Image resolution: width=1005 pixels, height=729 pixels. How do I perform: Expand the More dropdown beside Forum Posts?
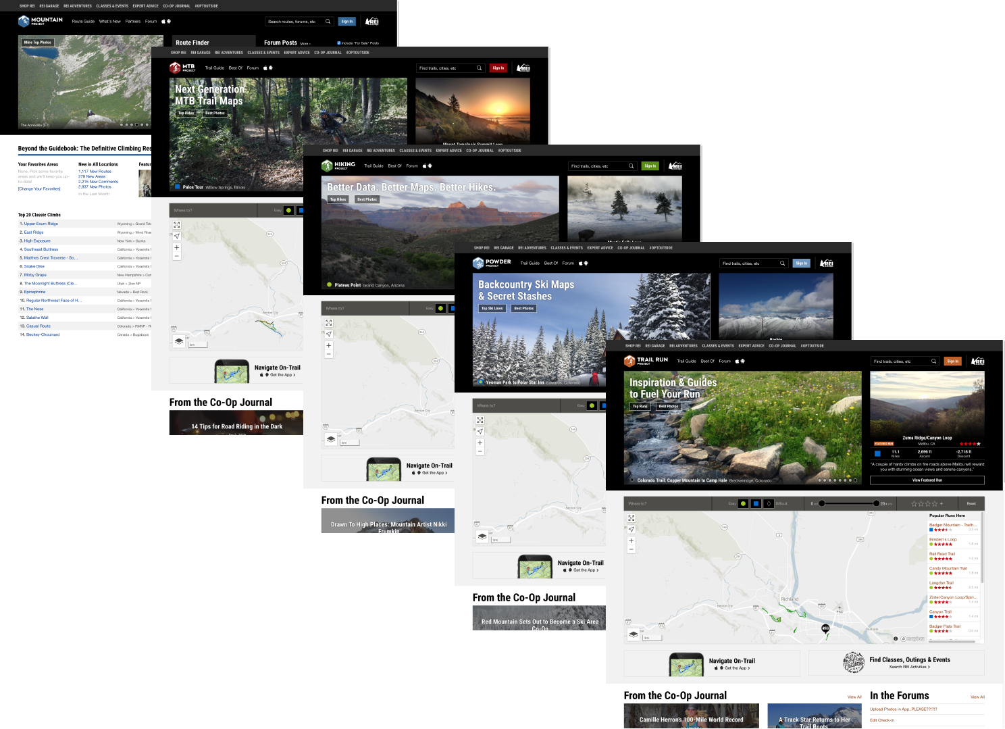point(305,43)
